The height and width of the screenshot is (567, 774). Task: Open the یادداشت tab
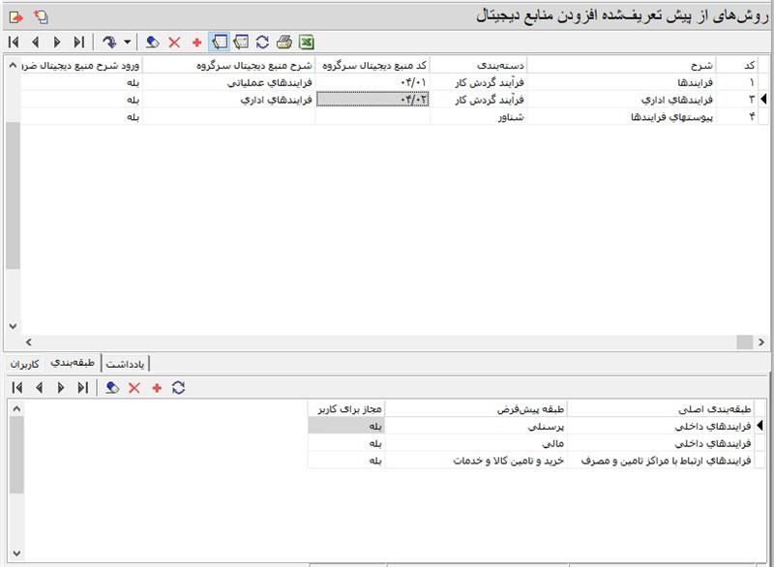(x=127, y=363)
